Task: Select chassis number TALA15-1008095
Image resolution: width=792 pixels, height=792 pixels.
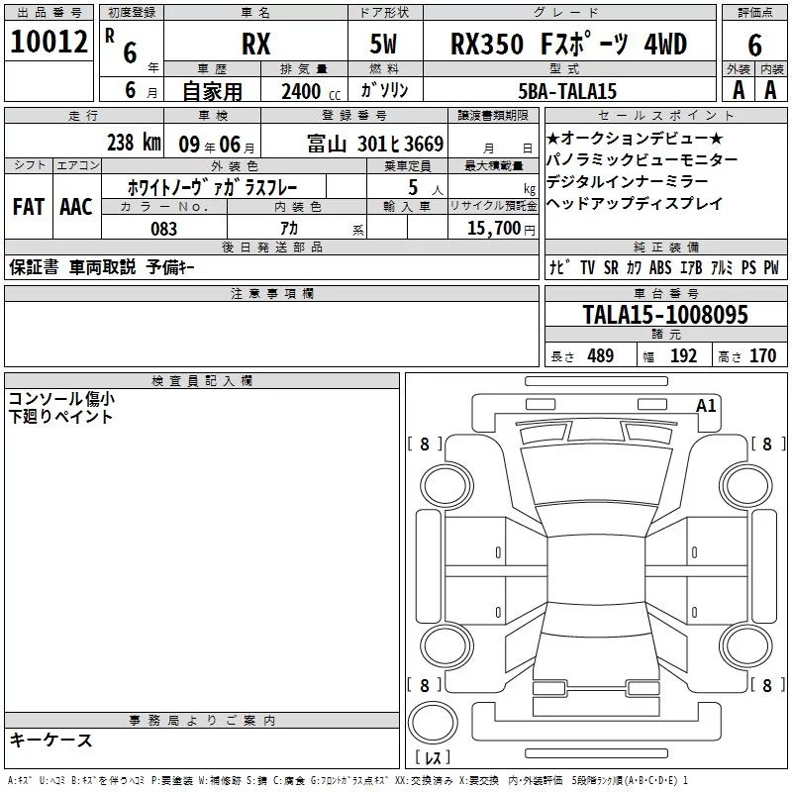Action: (x=665, y=315)
